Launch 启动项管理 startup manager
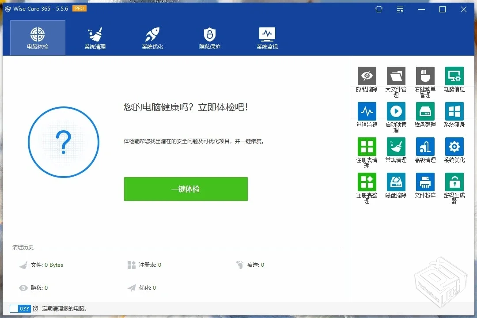 click(395, 110)
